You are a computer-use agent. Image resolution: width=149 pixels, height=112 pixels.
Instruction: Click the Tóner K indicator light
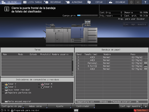(39, 87)
